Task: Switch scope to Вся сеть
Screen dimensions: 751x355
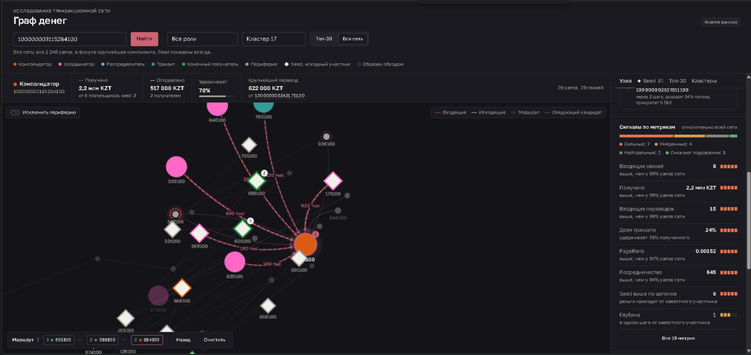Action: click(353, 39)
